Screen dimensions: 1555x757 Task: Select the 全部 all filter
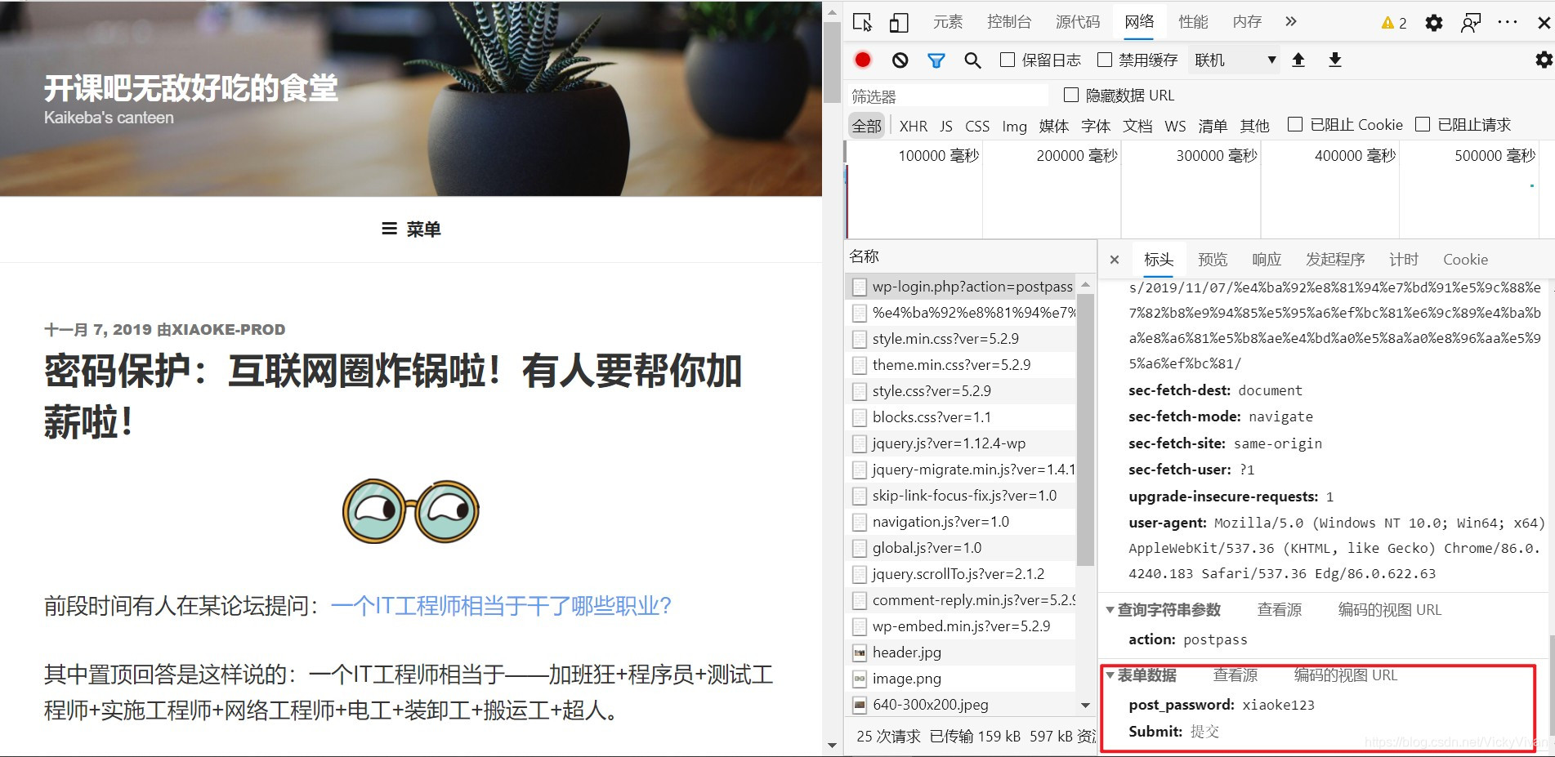tap(867, 126)
